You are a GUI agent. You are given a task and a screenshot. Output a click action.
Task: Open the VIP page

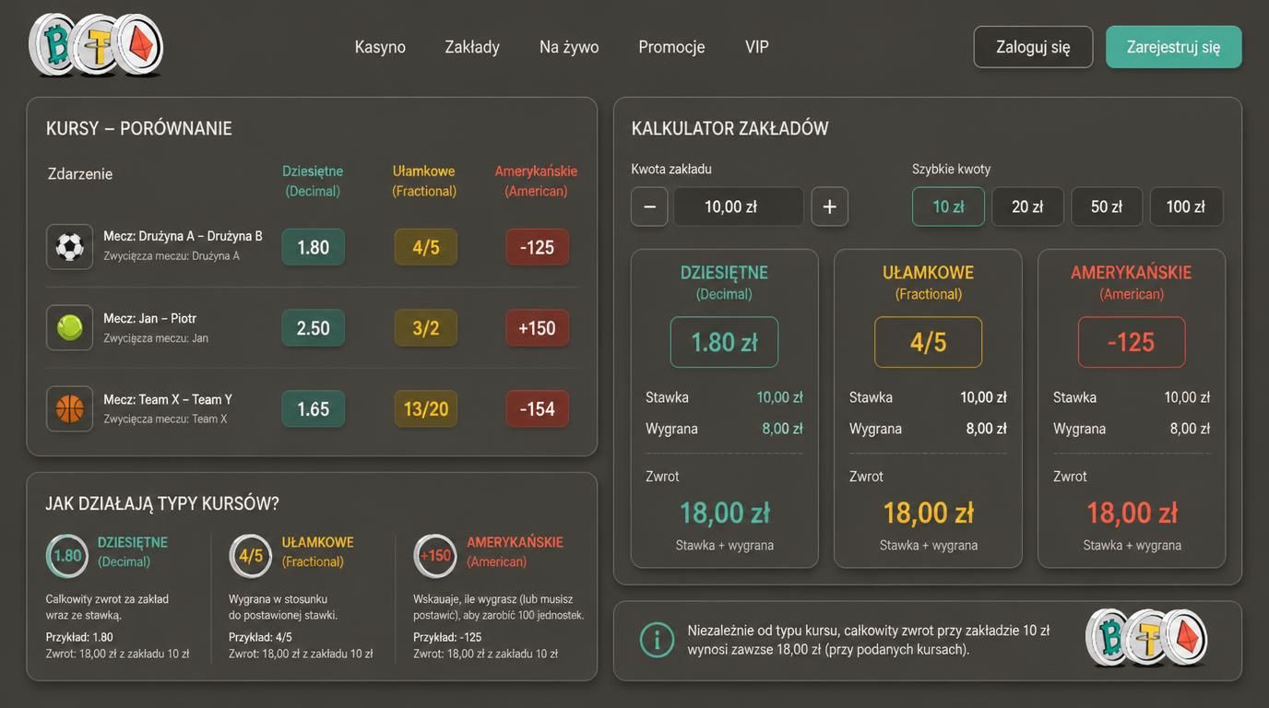(x=757, y=47)
